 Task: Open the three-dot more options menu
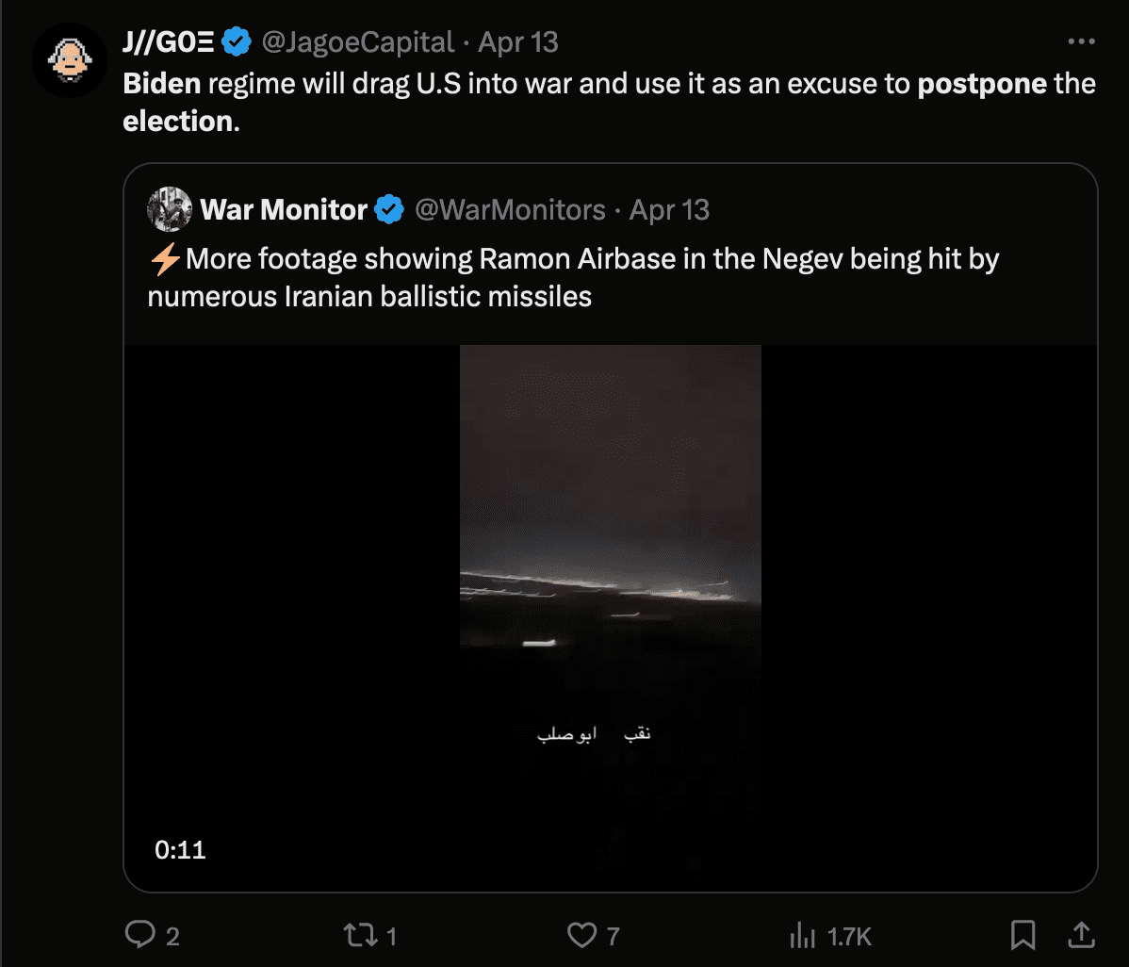1081,42
